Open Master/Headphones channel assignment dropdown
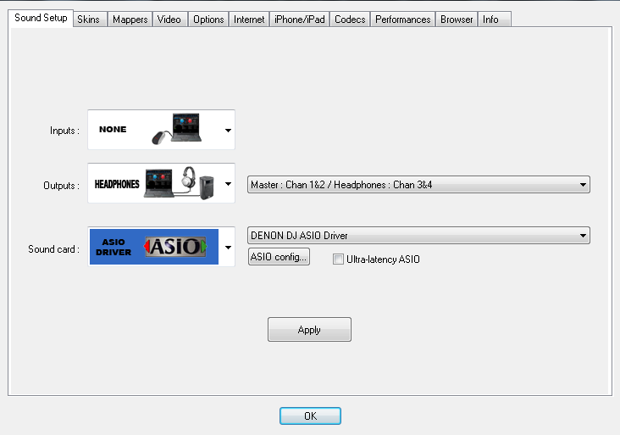Viewport: 620px width, 435px height. [x=418, y=185]
